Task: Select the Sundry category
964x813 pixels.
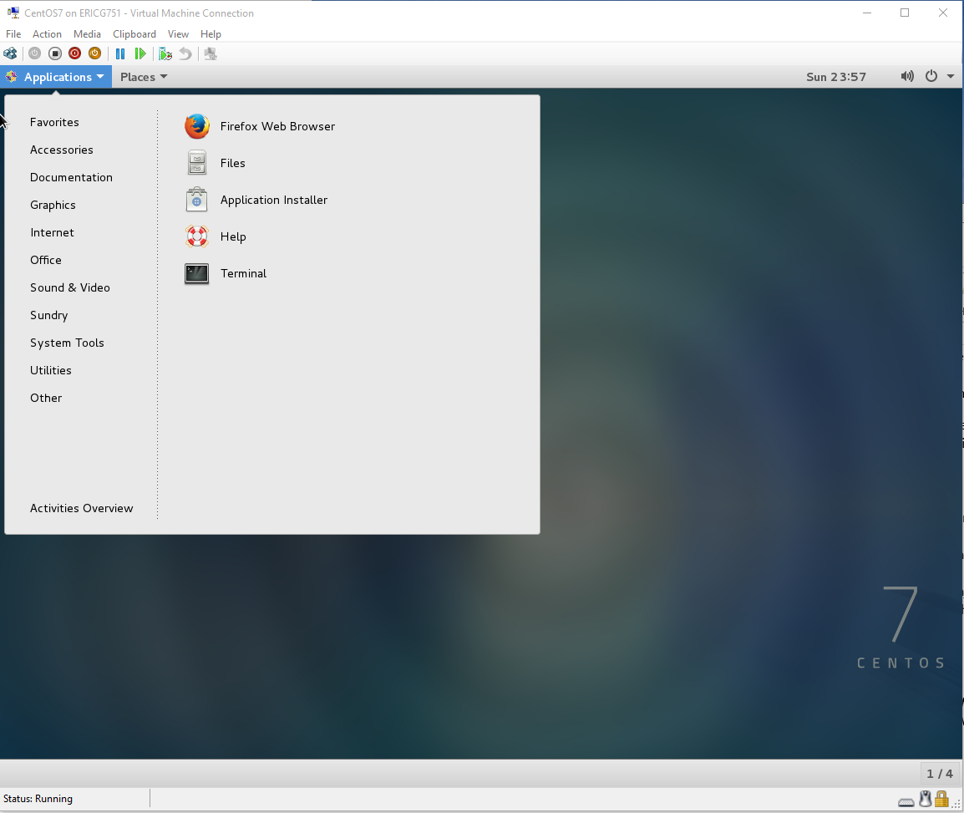Action: [x=49, y=316]
